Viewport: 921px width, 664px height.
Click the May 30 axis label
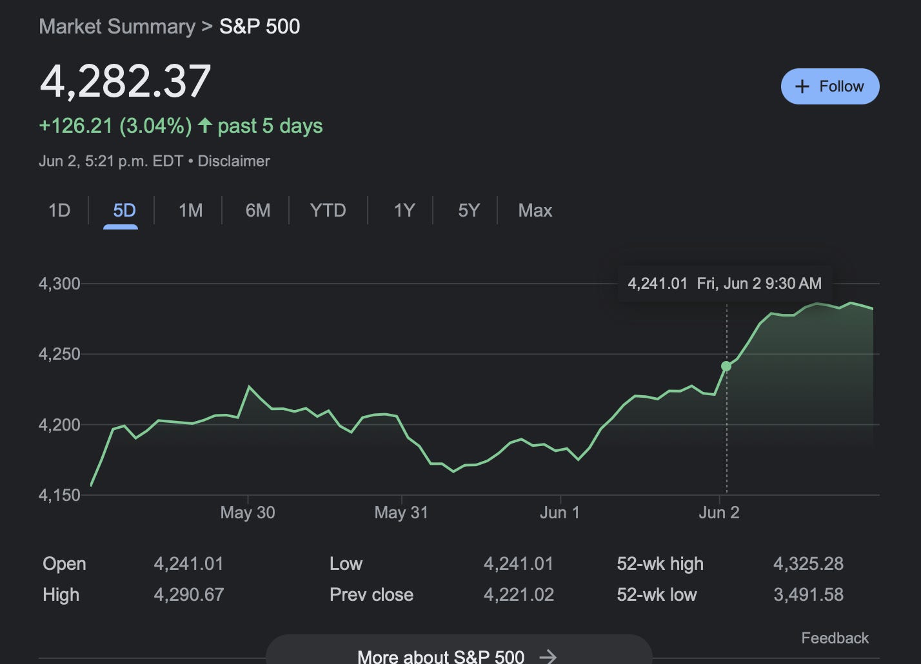(248, 513)
